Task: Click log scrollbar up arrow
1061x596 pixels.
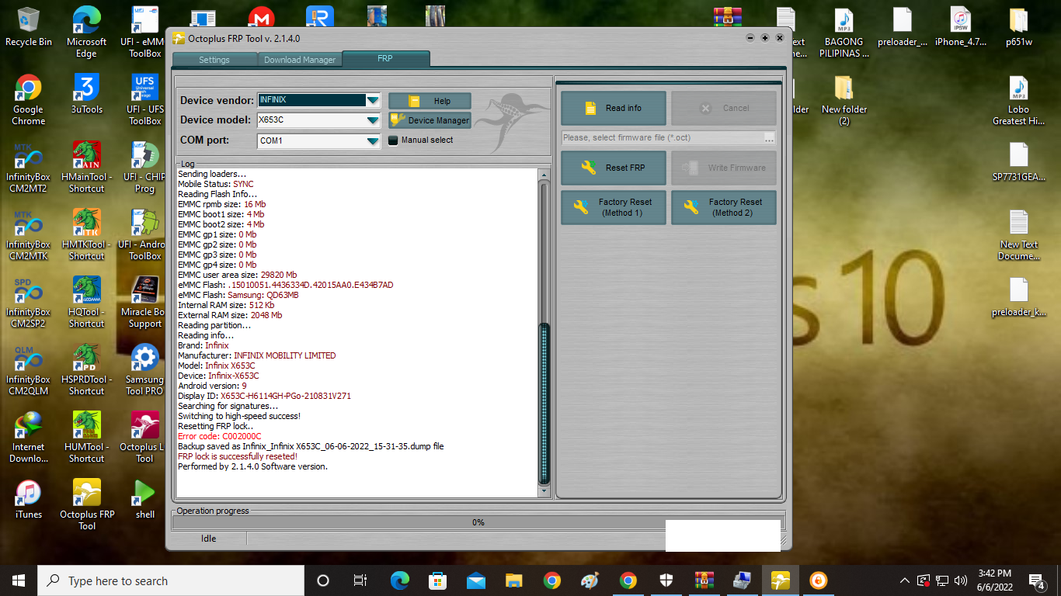Action: (x=544, y=175)
